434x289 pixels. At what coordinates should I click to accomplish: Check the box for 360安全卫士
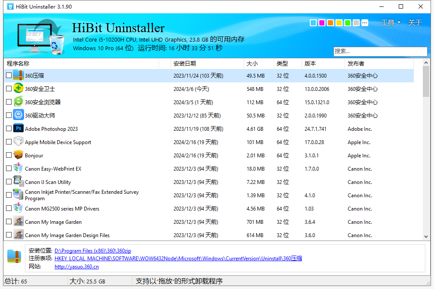click(x=9, y=88)
